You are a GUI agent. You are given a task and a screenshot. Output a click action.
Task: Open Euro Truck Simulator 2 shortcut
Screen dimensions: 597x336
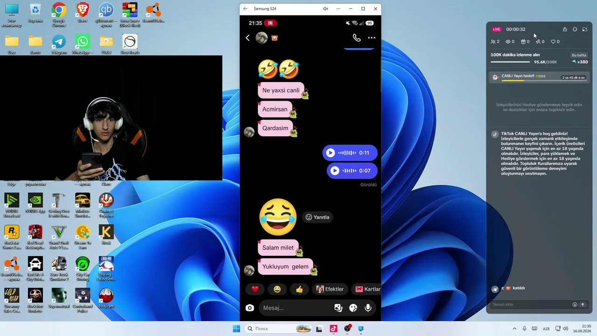coord(59,269)
